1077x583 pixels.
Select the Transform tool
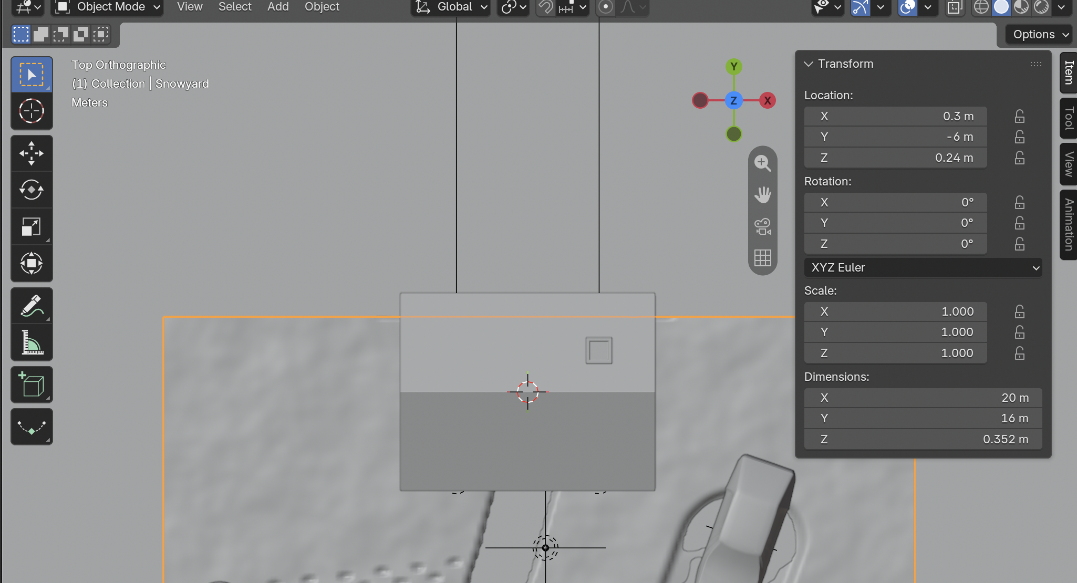(x=32, y=264)
